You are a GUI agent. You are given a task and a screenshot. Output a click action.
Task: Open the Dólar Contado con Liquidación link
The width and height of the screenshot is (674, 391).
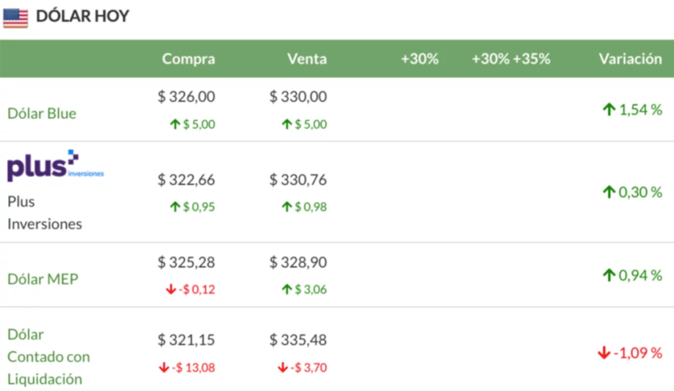48,357
